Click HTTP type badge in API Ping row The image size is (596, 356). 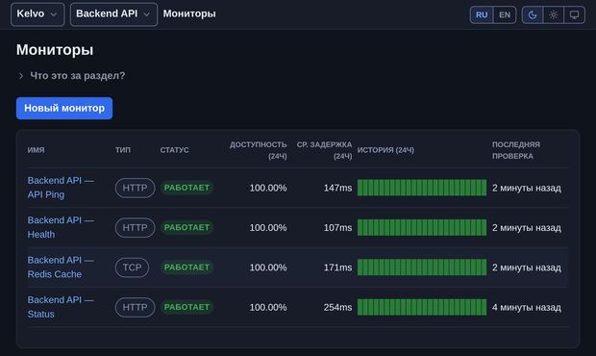pos(135,188)
